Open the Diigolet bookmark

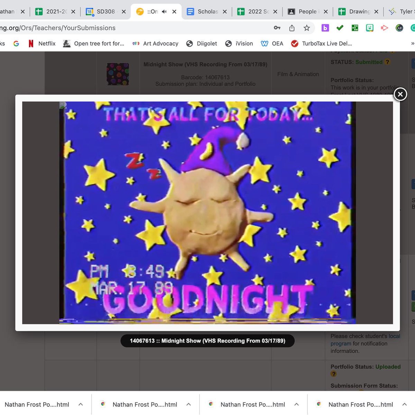(202, 44)
